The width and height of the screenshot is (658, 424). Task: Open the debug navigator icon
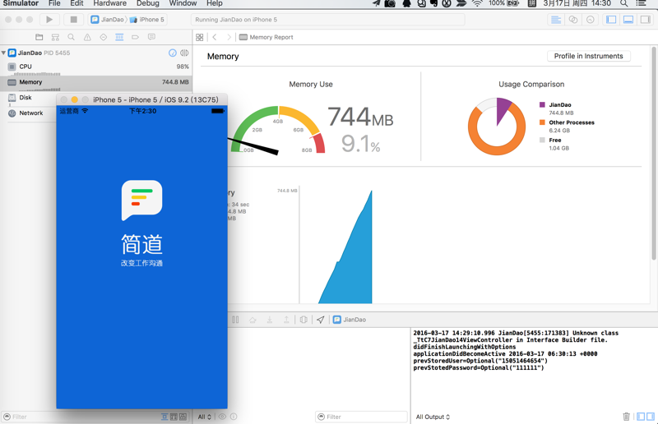[x=119, y=37]
